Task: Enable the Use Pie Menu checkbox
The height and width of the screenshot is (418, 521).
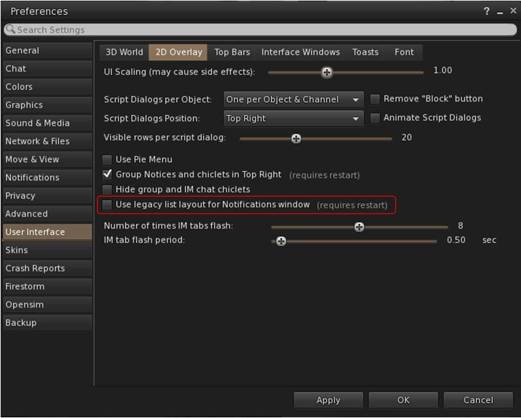Action: coord(108,159)
